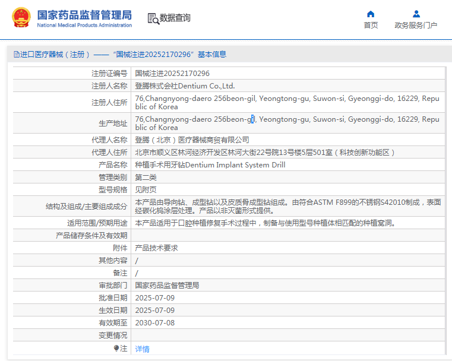452x361 pixels.
Task: Click product name Dentium Implant System Drill
Action: tap(210, 164)
